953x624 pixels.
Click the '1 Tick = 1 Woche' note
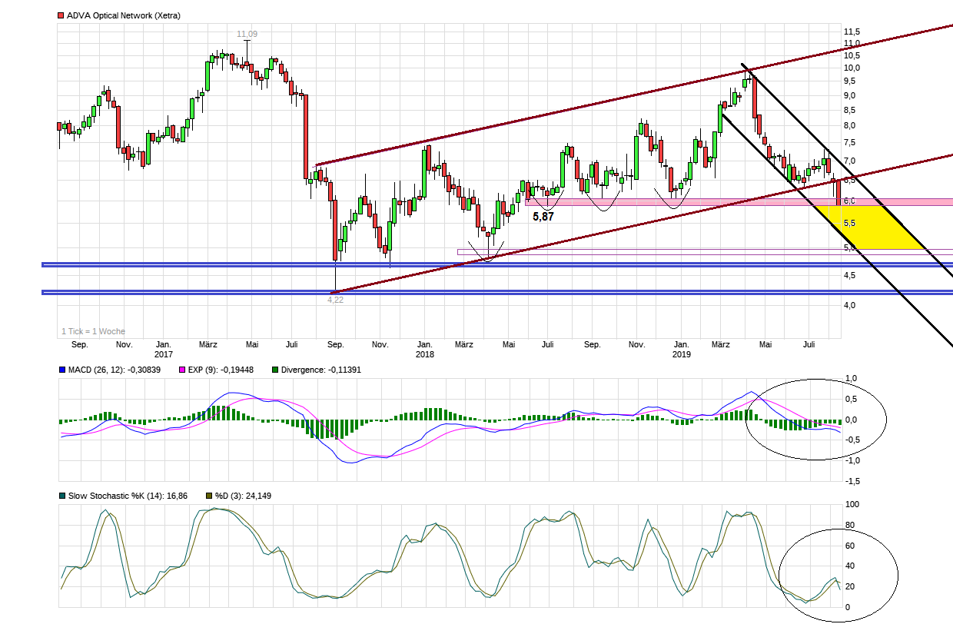[94, 331]
